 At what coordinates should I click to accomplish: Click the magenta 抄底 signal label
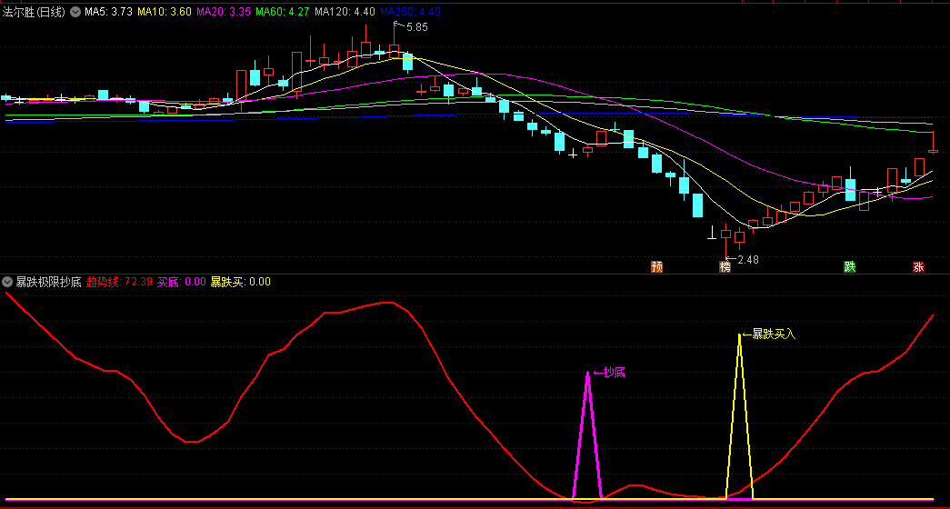click(x=614, y=372)
